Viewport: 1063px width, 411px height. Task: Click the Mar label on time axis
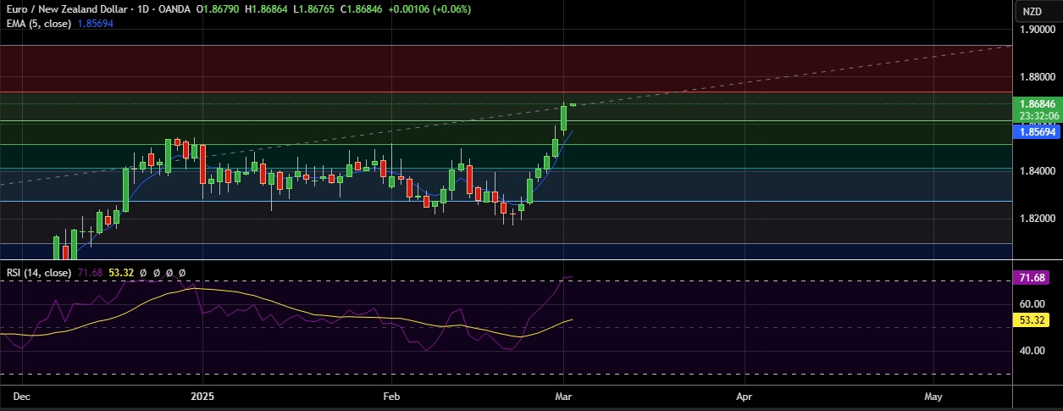(x=563, y=396)
